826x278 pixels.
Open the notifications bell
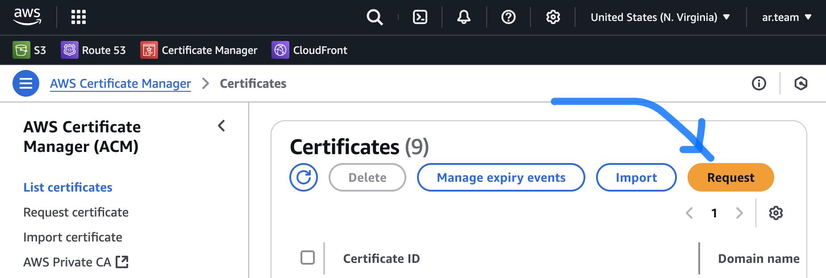point(464,17)
